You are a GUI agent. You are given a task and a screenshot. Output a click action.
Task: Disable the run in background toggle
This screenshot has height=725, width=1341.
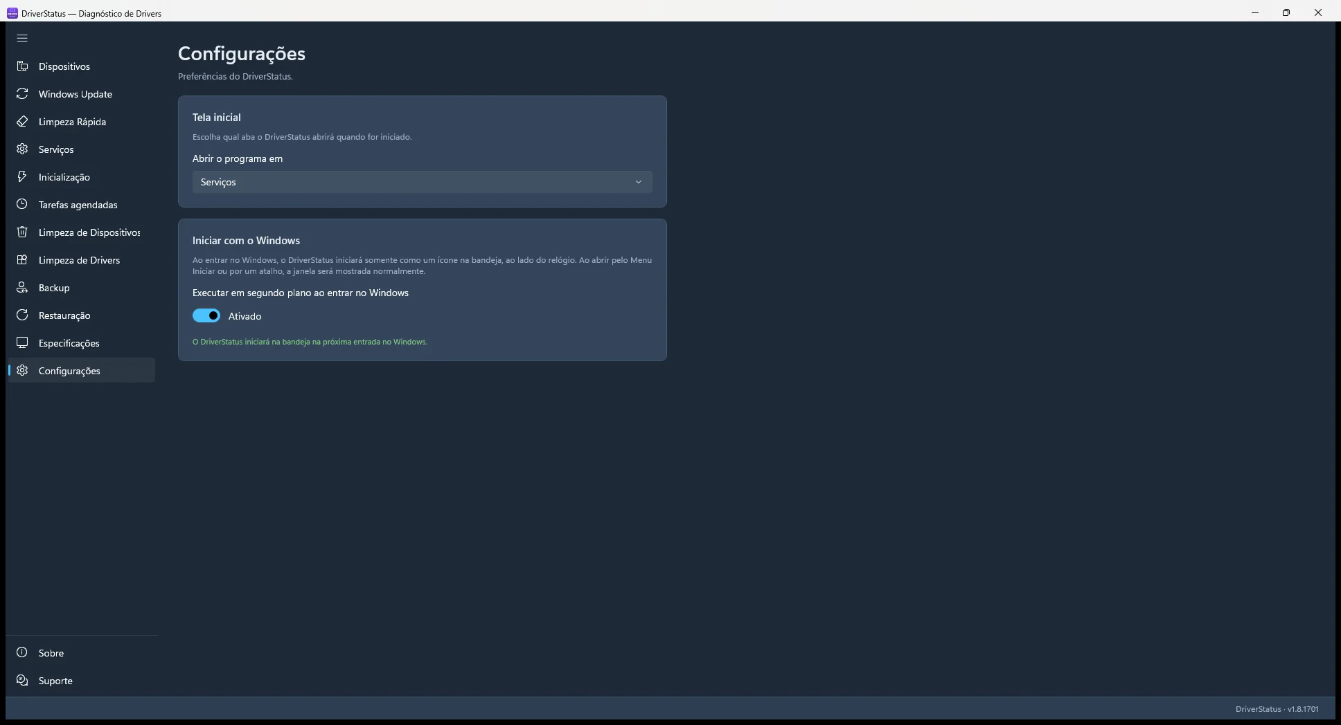click(x=206, y=316)
